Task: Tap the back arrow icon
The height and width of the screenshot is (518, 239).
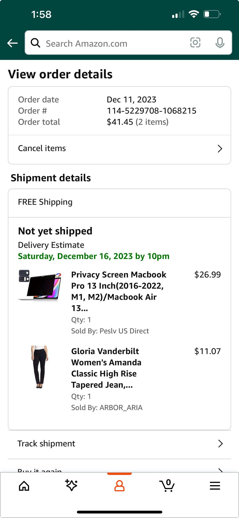Action: [12, 43]
